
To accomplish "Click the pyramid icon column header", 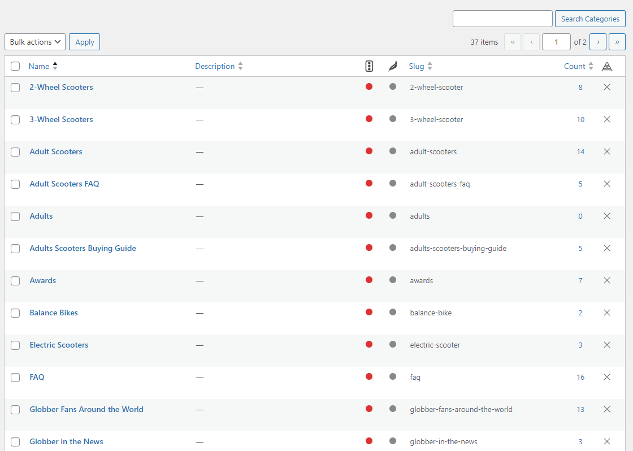I will click(607, 67).
